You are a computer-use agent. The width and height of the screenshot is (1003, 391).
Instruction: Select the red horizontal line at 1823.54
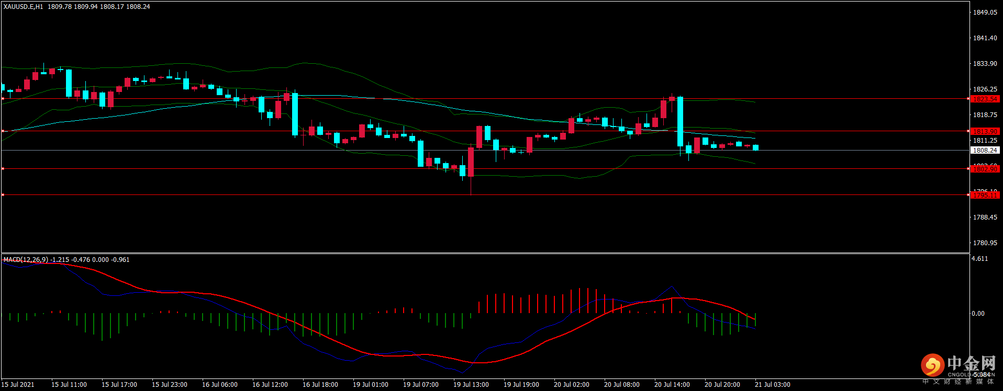[485, 98]
